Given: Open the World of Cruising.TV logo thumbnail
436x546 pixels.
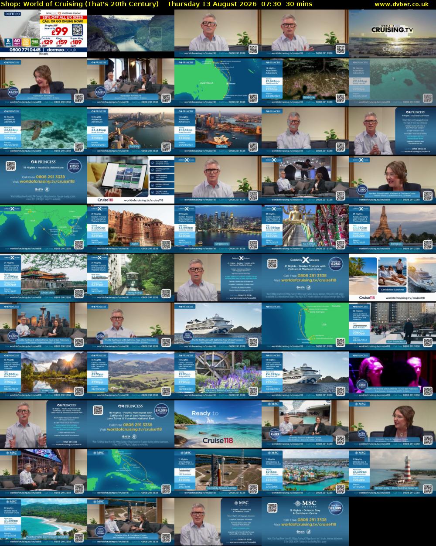Looking at the screenshot, I should (x=392, y=33).
